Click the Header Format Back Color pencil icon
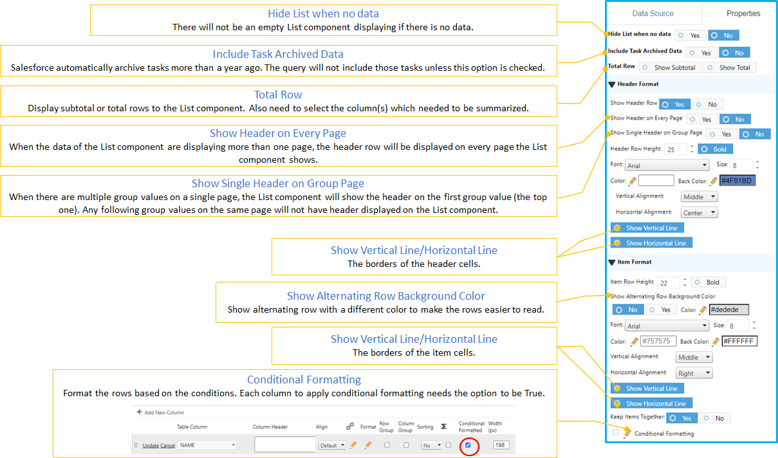Viewport: 778px width, 458px height. coord(714,181)
